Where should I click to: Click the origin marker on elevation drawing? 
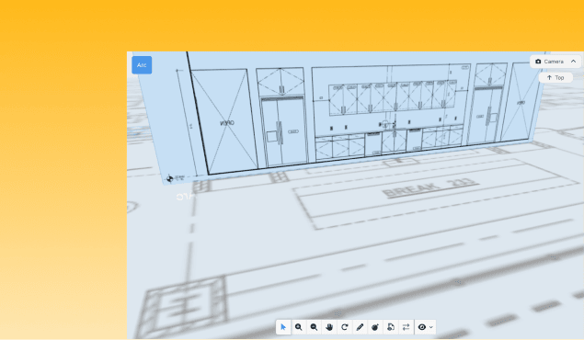click(169, 178)
